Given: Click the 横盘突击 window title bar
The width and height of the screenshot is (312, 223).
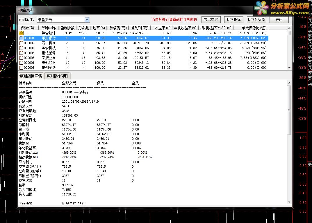Looking at the screenshot, I should click(135, 10).
